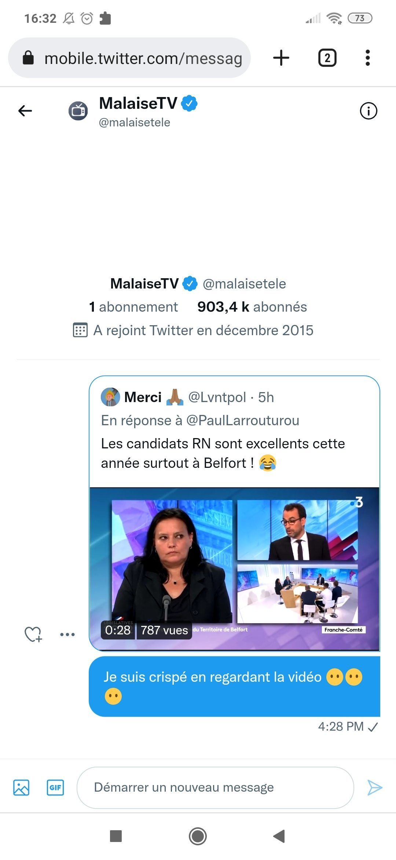Send message with paper plane icon
Image resolution: width=396 pixels, height=860 pixels.
click(x=375, y=788)
